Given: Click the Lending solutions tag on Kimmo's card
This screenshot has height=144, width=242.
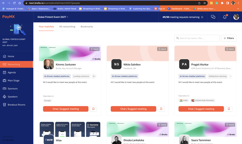Looking at the screenshot, I should tap(81, 76).
